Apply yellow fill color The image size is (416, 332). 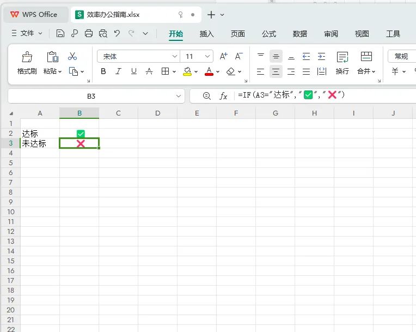point(187,71)
